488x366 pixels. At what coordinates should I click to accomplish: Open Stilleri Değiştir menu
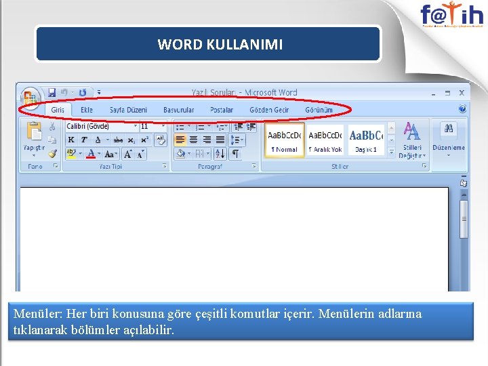click(412, 140)
